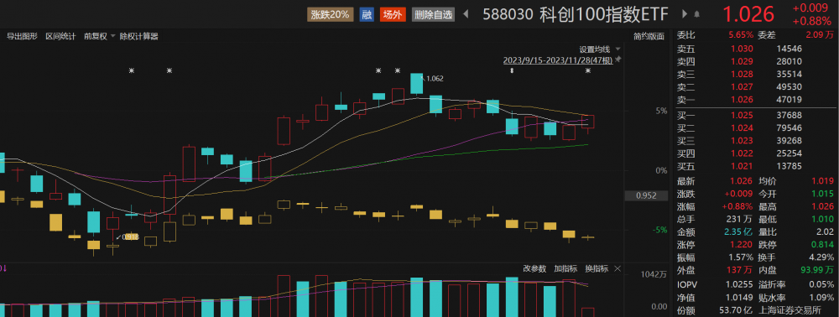
Task: Click the first star event marker on the chart
Action: coord(132,70)
